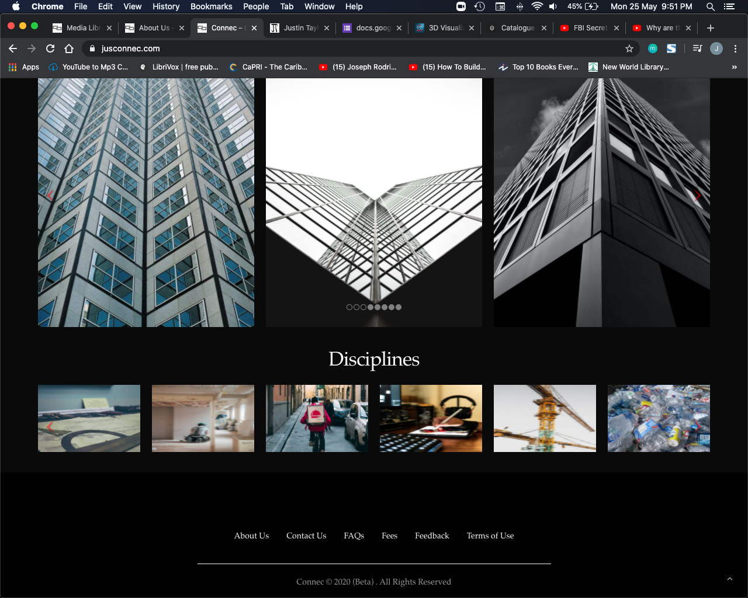
Task: Go to the browser home page
Action: point(69,48)
